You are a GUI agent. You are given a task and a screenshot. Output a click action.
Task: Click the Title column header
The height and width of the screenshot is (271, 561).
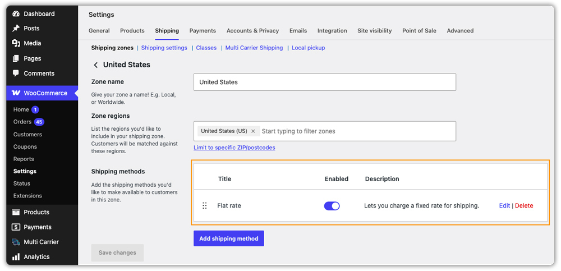225,178
